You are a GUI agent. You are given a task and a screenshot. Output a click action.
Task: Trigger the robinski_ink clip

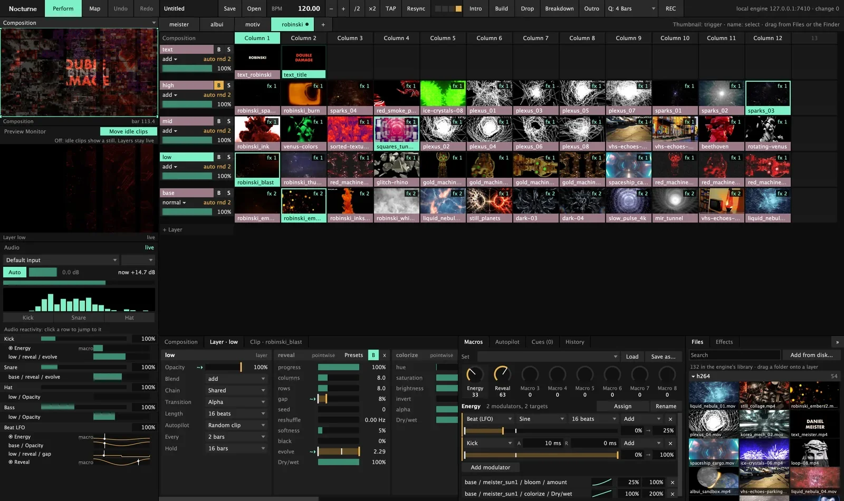click(257, 129)
